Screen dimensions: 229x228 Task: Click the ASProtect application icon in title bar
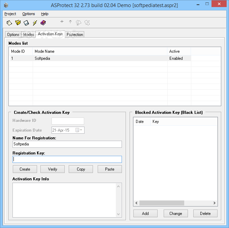[x=6, y=5]
